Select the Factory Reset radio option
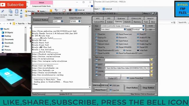 pyautogui.click(x=102, y=41)
